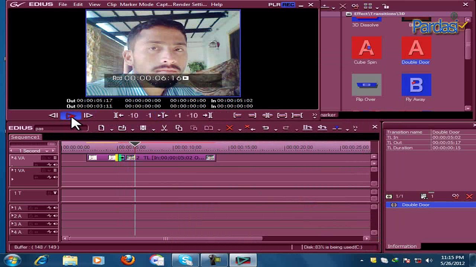Click the timeline horizontal scrollbar
476x267 pixels.
coord(166,238)
